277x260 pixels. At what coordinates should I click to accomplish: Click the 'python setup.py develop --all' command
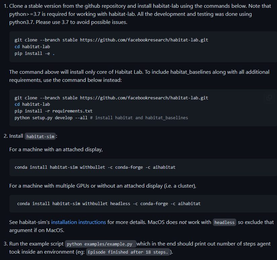(51, 118)
